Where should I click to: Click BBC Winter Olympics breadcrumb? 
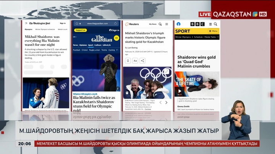[183, 37]
